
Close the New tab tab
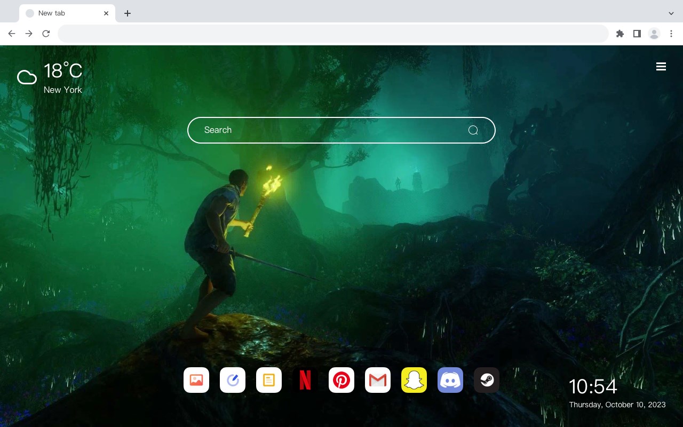[x=106, y=13]
